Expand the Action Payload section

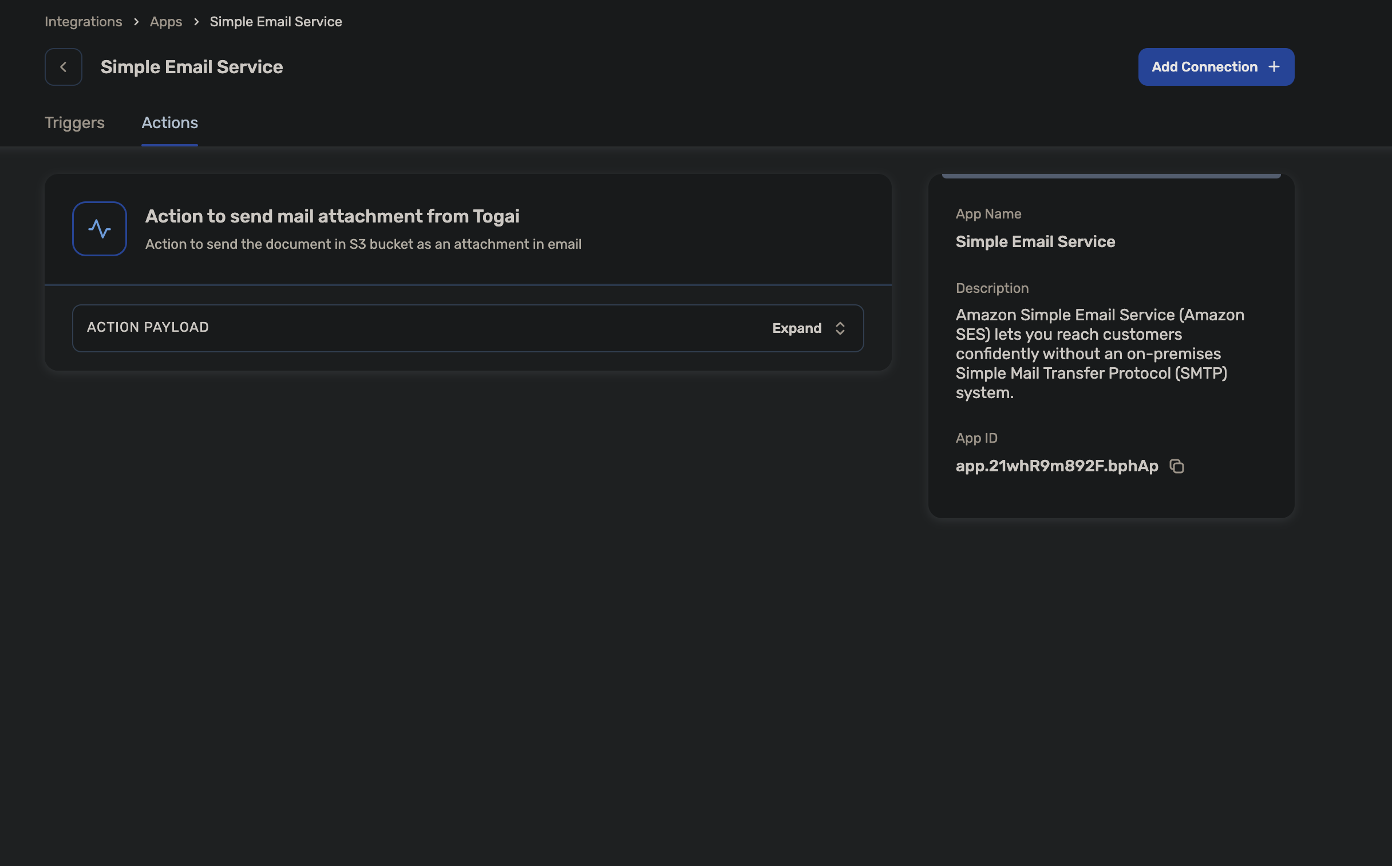[x=796, y=328]
